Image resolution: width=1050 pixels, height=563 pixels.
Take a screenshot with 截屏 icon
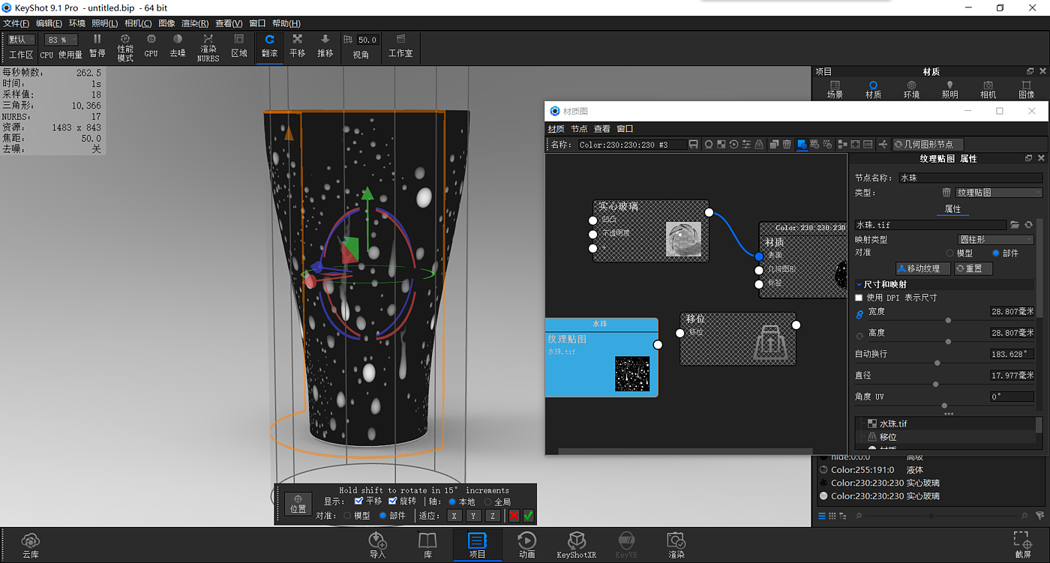click(x=1021, y=544)
